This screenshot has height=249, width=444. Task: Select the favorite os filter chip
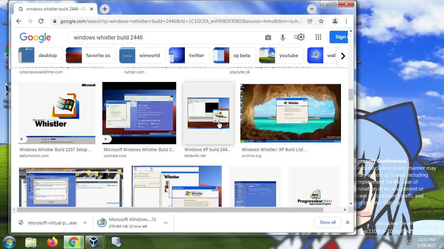coord(91,55)
